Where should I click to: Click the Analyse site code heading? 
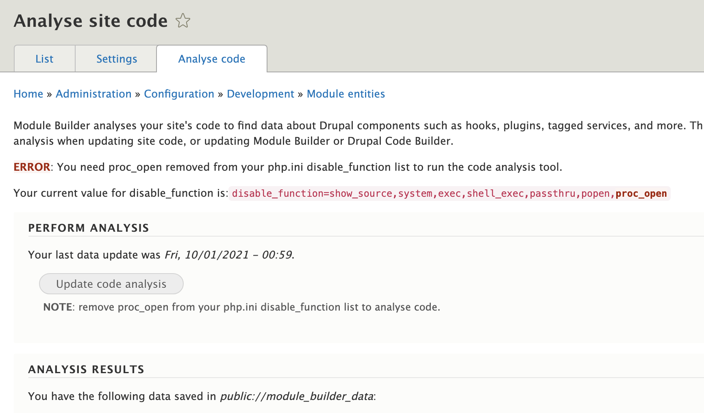pyautogui.click(x=91, y=21)
